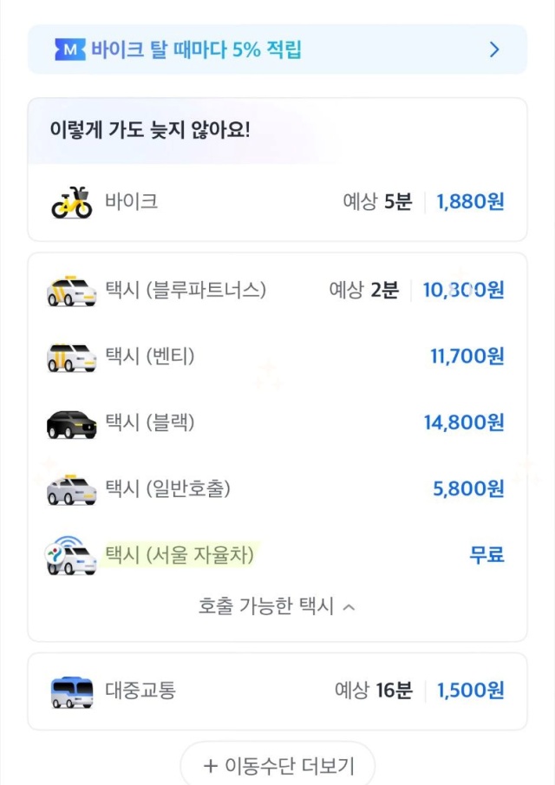The image size is (555, 785).
Task: Tap the blue M badge icon
Action: tap(69, 49)
